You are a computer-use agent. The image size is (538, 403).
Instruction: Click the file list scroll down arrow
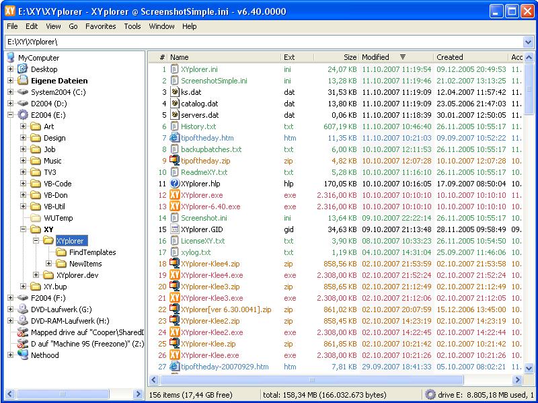(x=529, y=368)
